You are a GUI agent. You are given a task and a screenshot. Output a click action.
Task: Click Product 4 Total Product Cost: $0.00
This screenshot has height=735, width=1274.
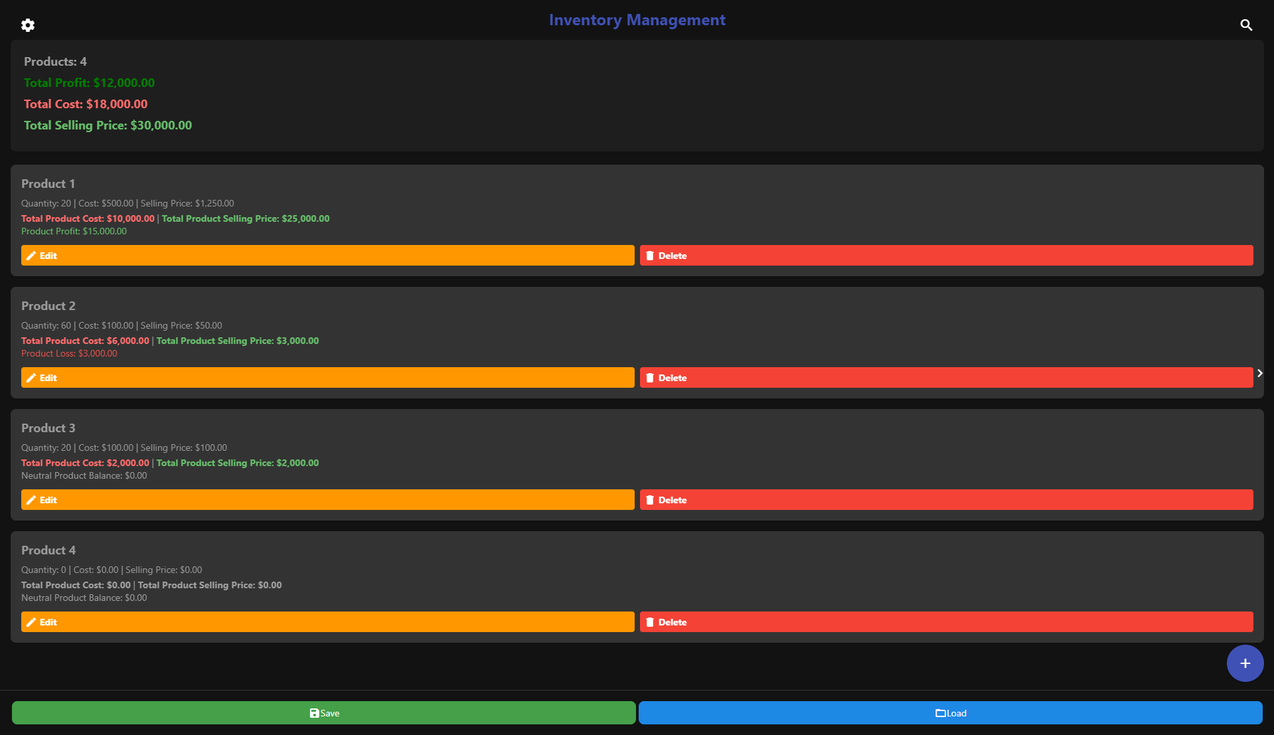(76, 585)
